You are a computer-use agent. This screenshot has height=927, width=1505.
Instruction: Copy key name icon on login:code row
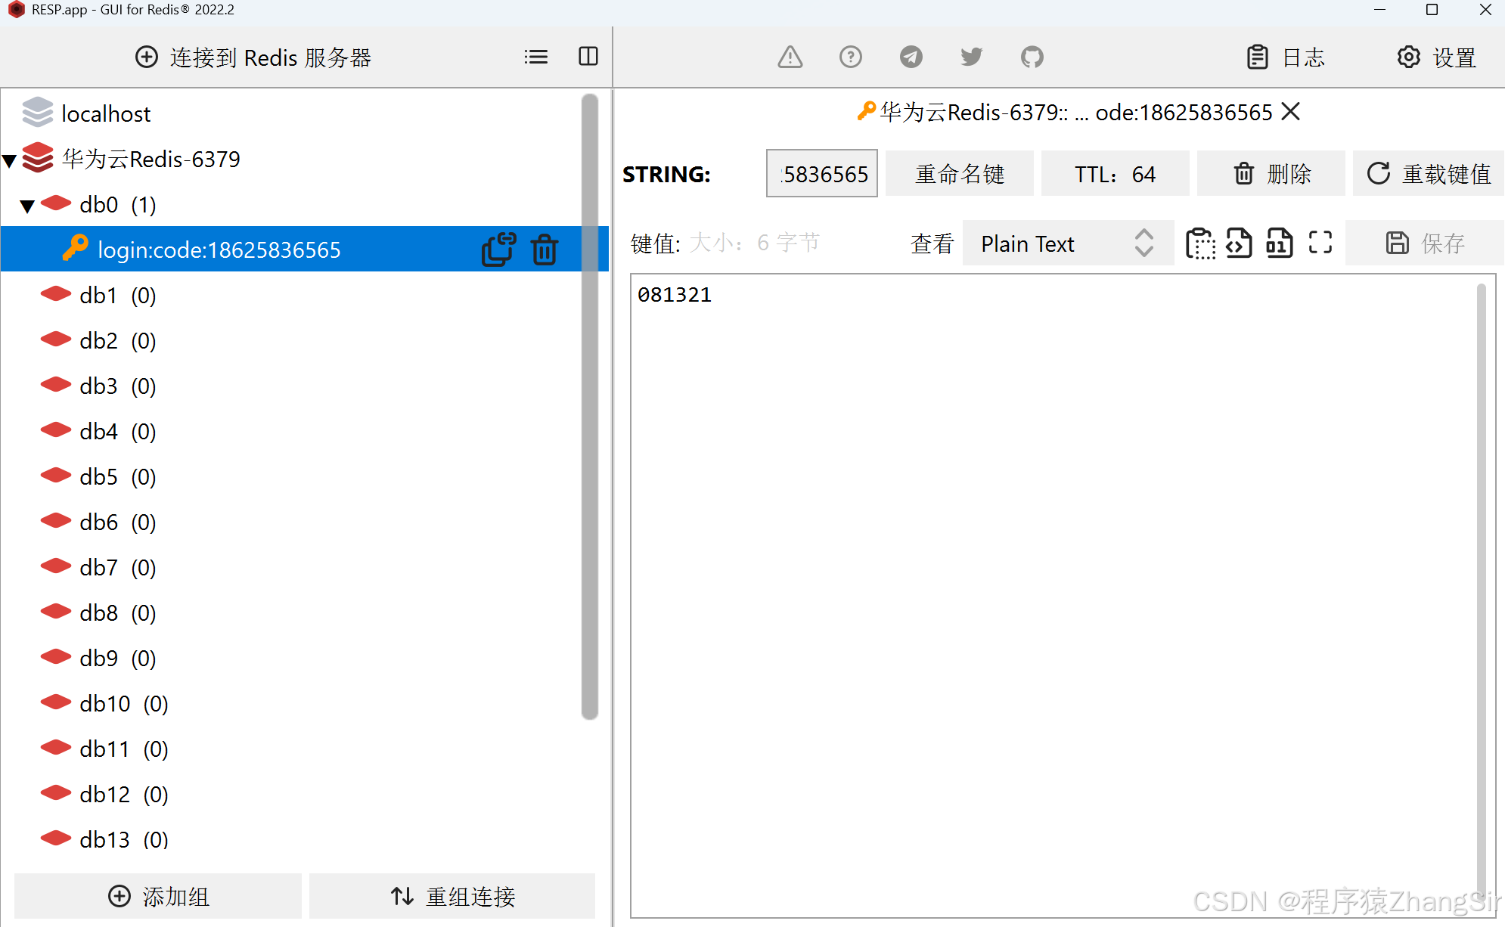click(x=498, y=250)
